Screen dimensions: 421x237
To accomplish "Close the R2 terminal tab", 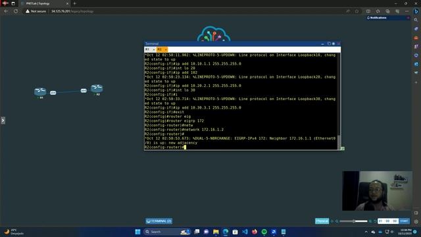I will (166, 50).
